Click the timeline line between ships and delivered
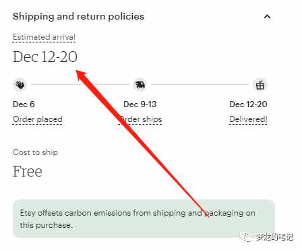The width and height of the screenshot is (302, 250). point(200,84)
